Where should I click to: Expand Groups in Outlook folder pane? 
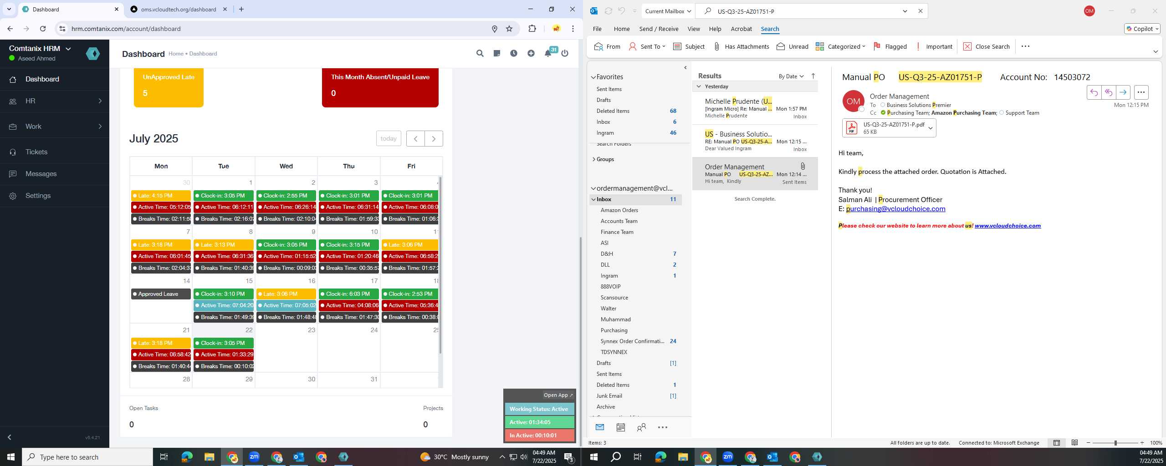593,159
